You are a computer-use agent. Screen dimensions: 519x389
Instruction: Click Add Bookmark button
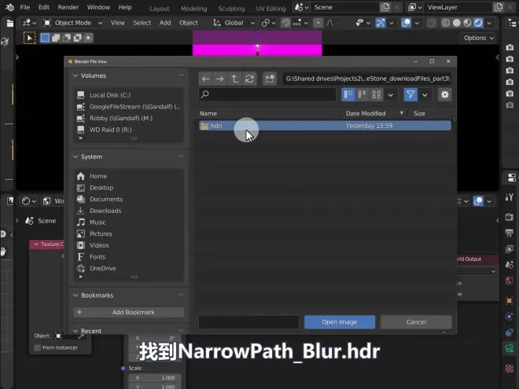(x=129, y=312)
